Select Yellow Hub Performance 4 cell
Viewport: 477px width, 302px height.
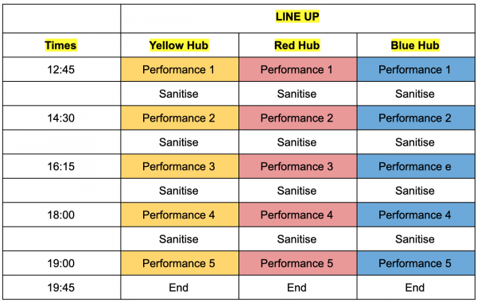[180, 215]
